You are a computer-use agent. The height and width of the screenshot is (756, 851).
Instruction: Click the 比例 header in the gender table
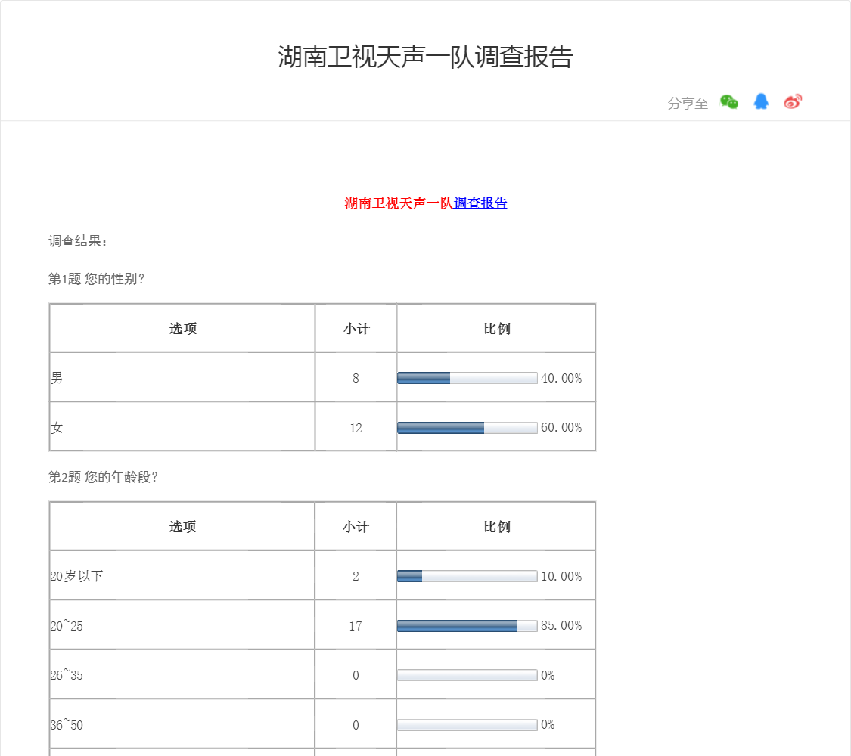pyautogui.click(x=496, y=329)
